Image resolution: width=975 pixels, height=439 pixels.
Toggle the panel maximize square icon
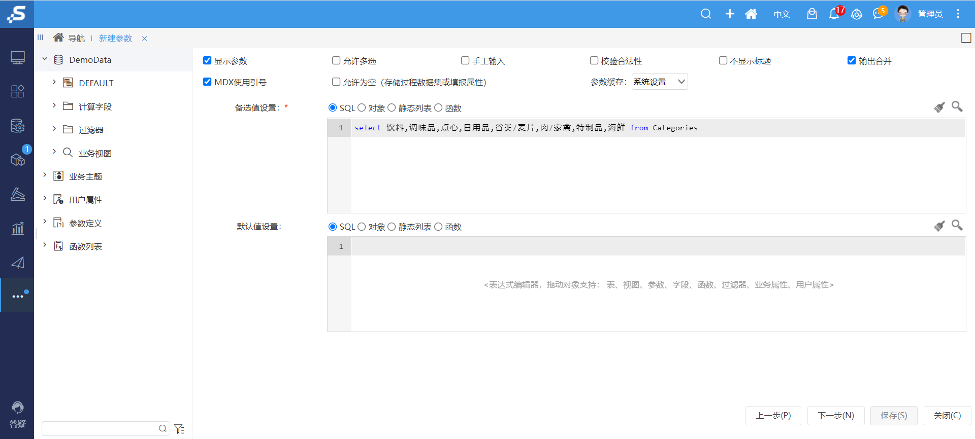[966, 38]
